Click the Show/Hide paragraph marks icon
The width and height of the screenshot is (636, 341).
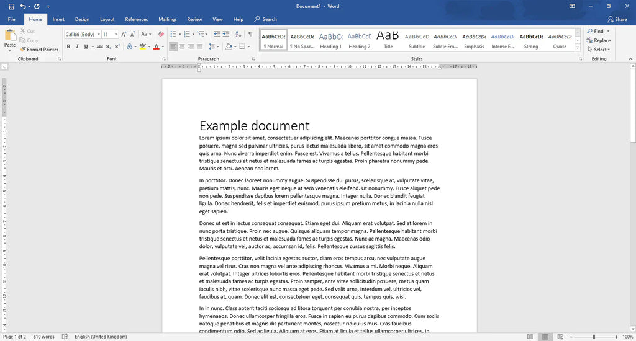(x=250, y=34)
